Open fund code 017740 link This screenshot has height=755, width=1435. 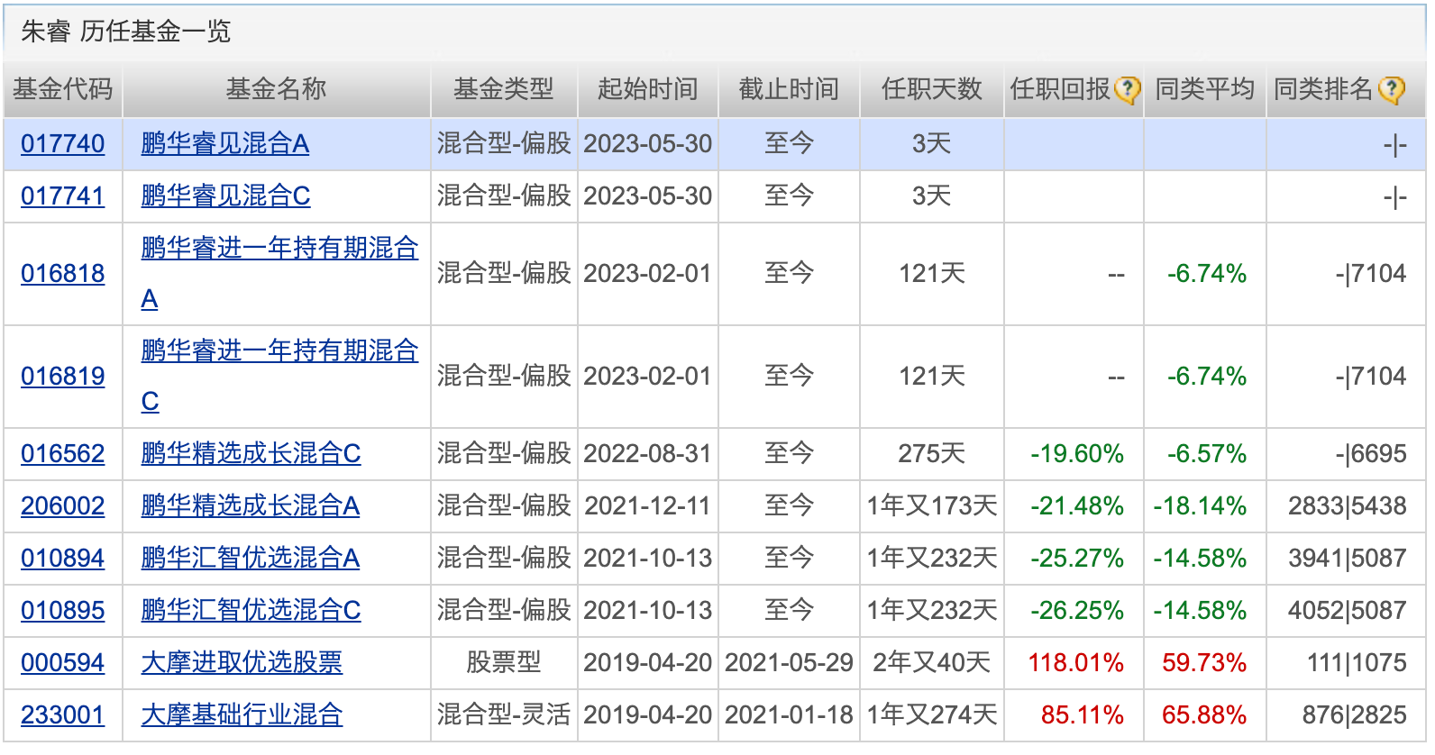pyautogui.click(x=63, y=144)
